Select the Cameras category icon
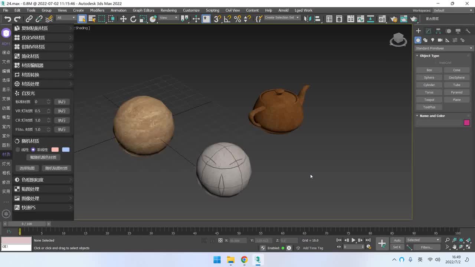The image size is (475, 267). click(x=440, y=40)
